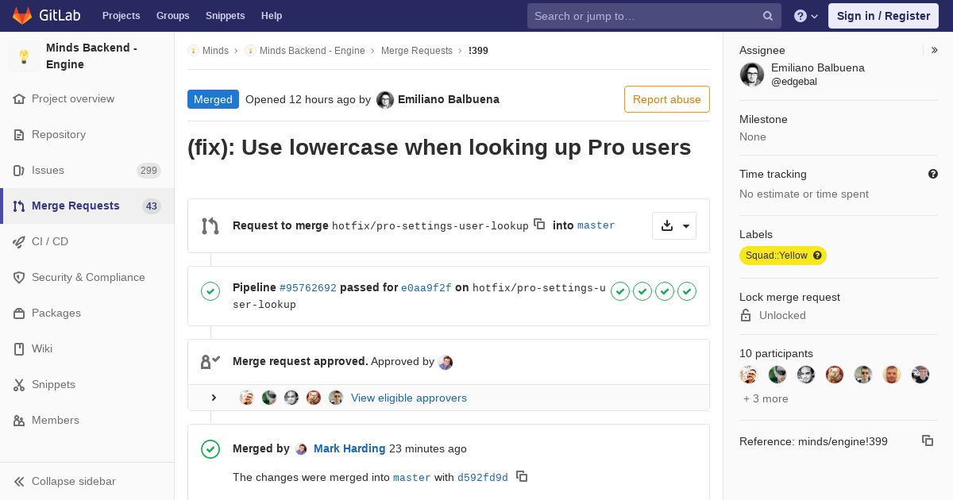Copy merge commit SHA d592fd9d icon
This screenshot has height=500, width=953.
click(x=522, y=476)
